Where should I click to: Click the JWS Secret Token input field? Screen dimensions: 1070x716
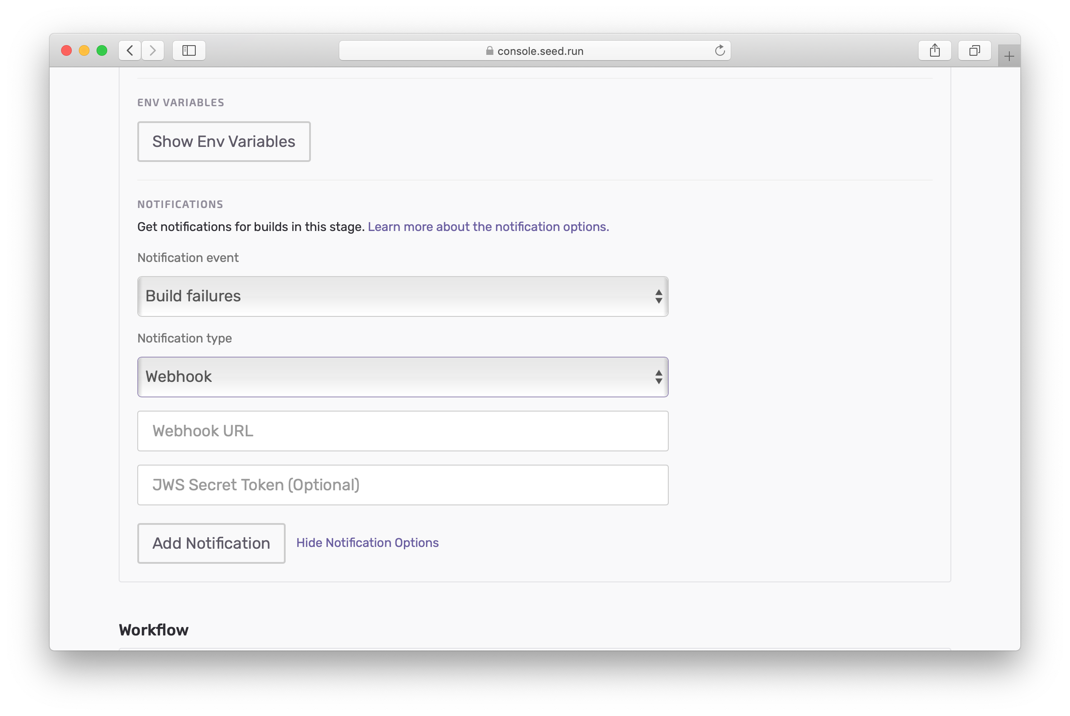(x=402, y=484)
